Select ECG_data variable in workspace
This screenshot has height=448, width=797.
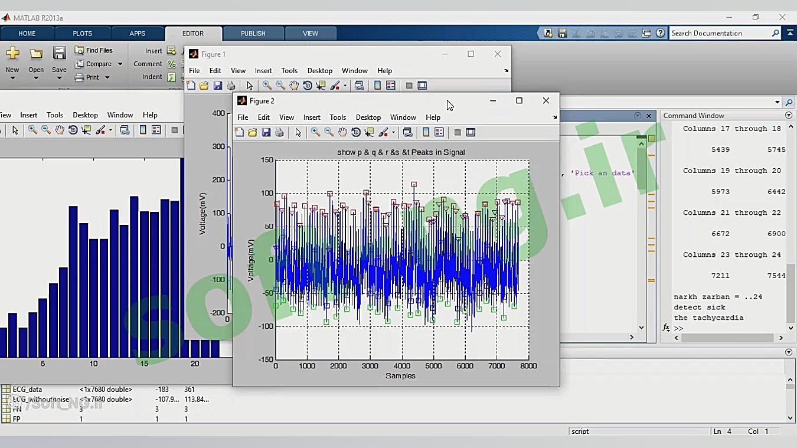[27, 390]
